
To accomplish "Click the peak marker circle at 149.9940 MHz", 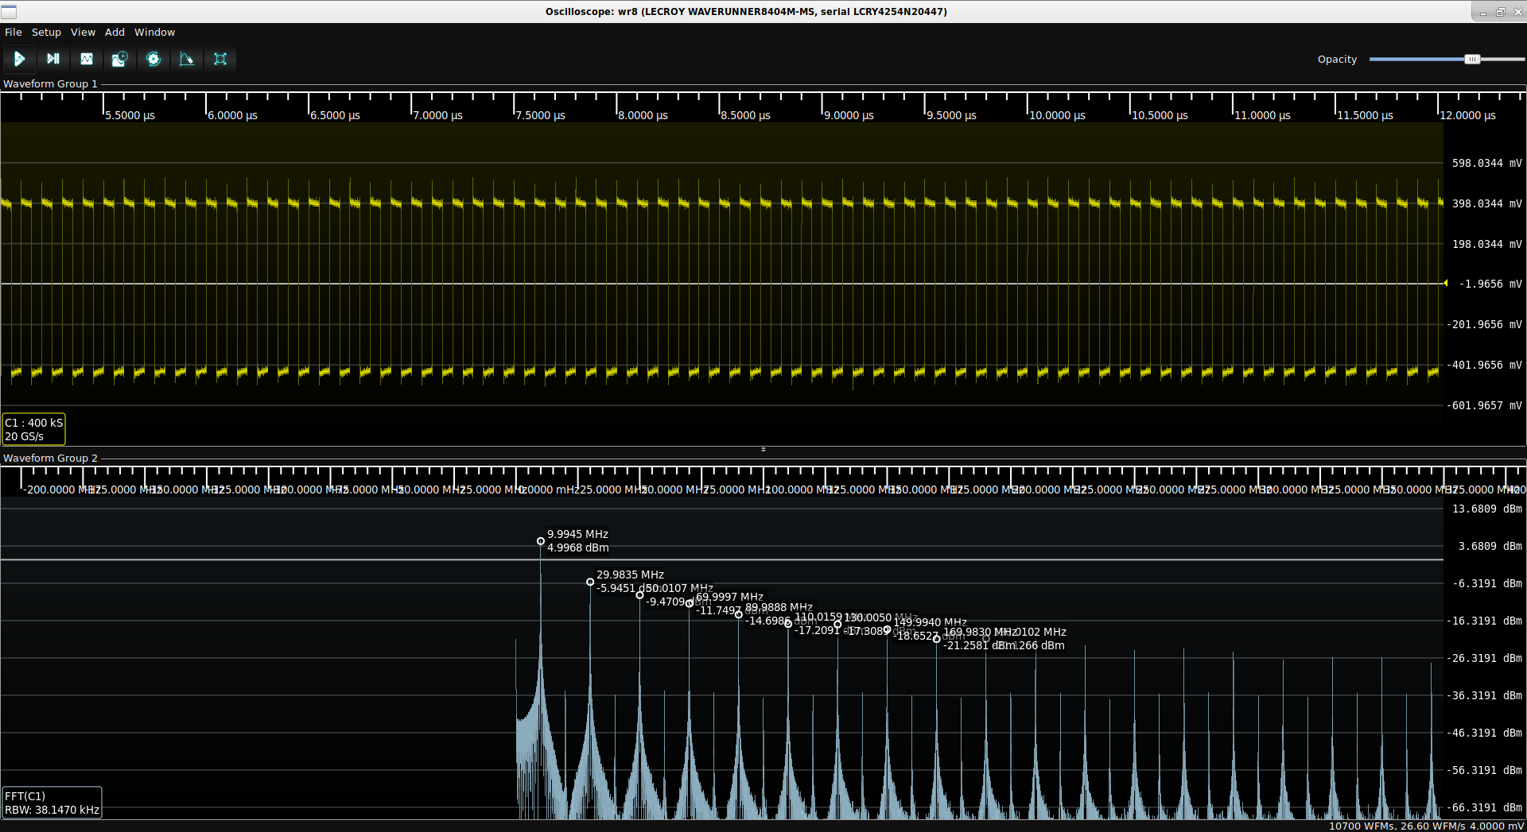I will coord(888,629).
